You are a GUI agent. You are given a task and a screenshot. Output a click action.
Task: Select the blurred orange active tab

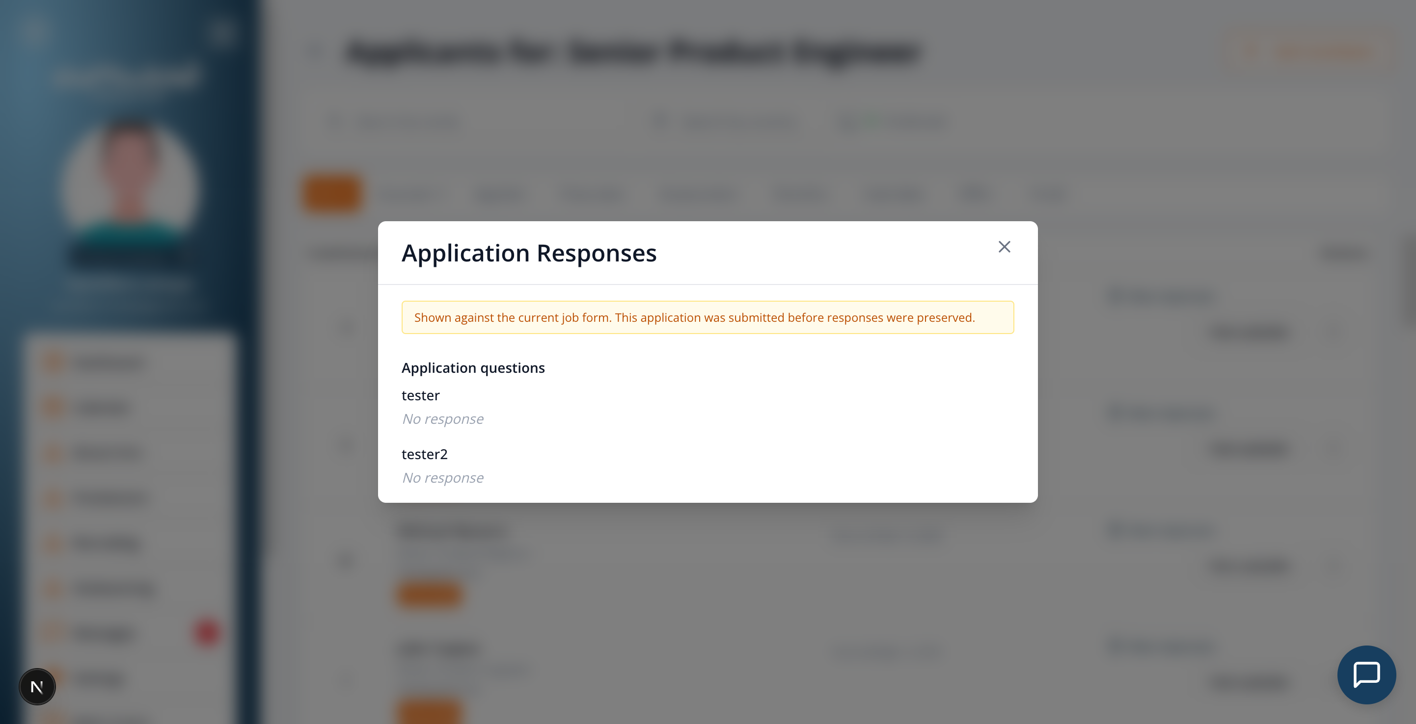[x=332, y=193]
